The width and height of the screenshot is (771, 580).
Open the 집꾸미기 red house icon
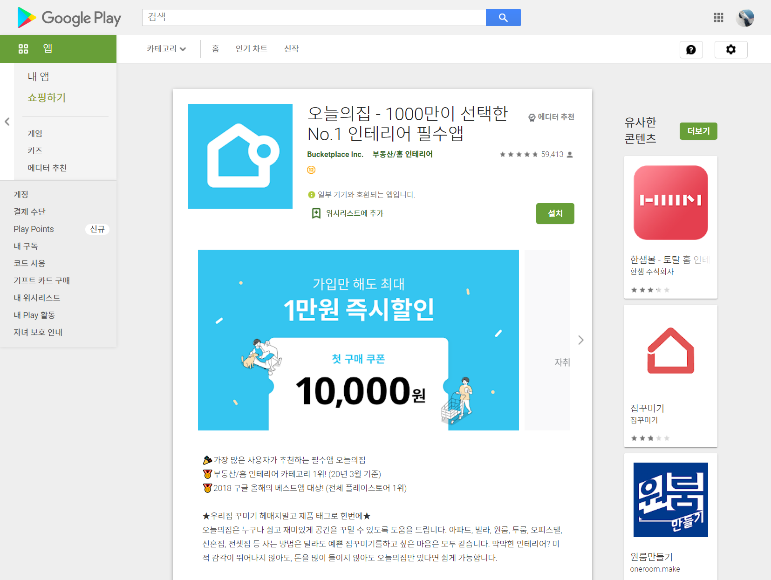[671, 351]
